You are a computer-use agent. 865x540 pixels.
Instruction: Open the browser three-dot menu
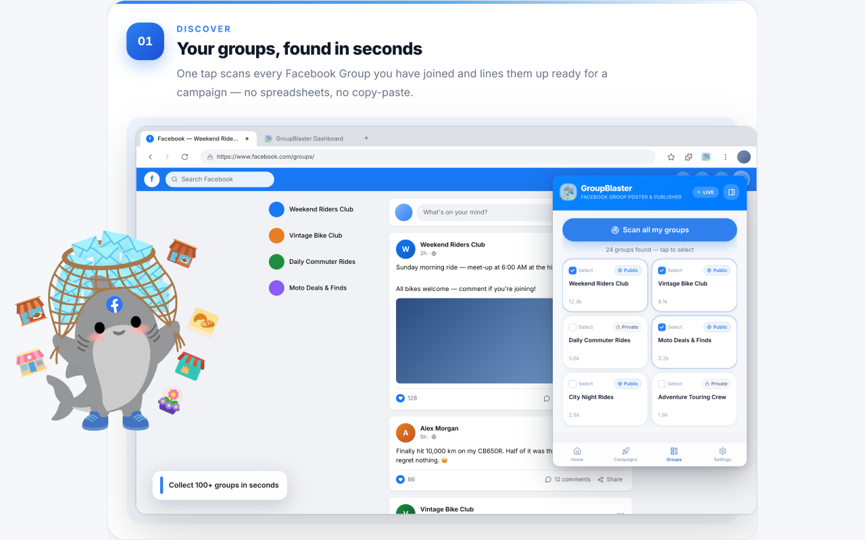coord(725,157)
